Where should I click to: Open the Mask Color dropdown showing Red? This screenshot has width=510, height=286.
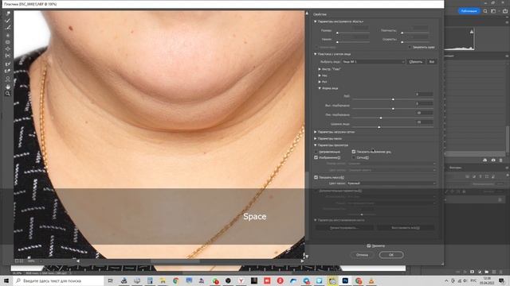coord(391,184)
